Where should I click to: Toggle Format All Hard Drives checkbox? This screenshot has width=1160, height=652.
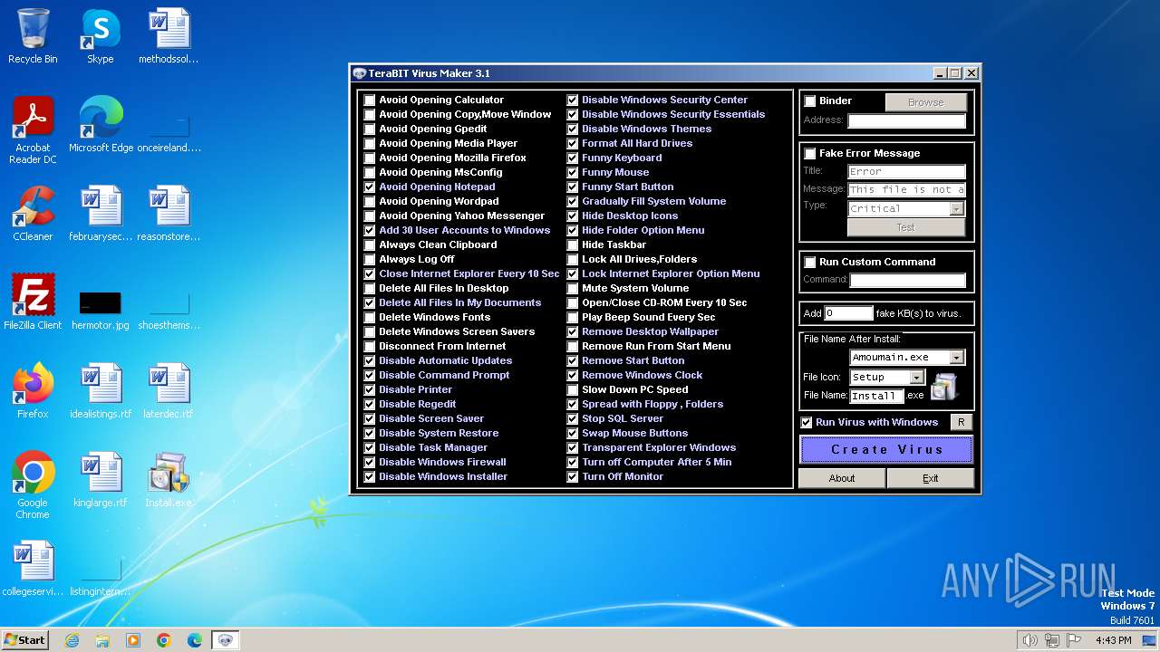click(572, 143)
